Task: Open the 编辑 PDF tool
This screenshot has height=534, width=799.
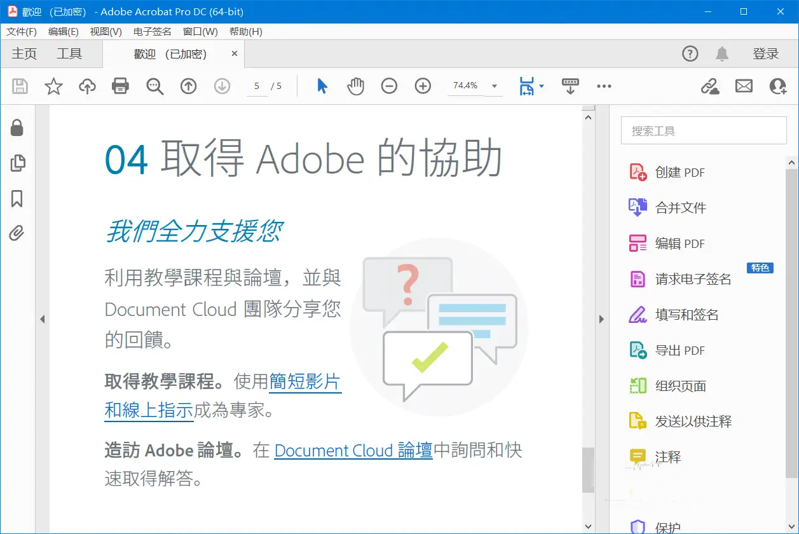Action: [667, 243]
